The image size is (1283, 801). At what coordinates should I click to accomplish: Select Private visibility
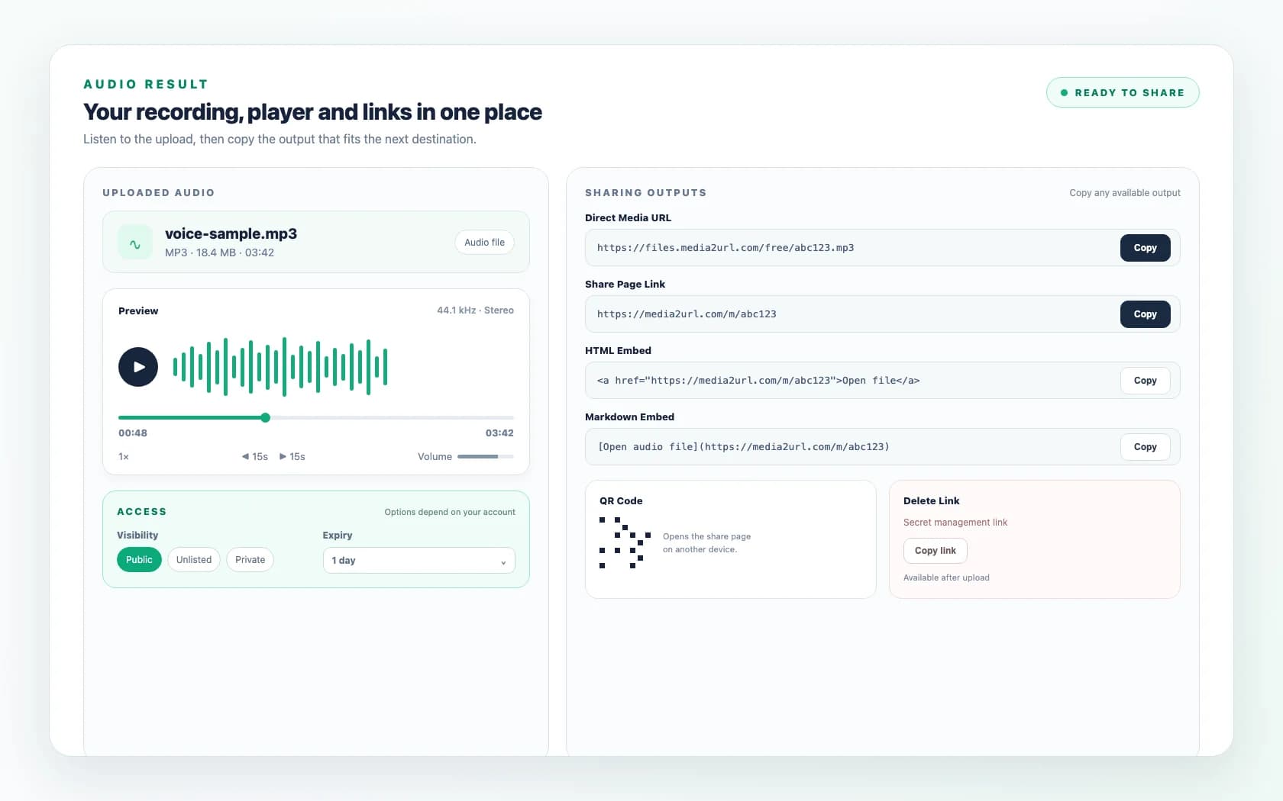pos(250,560)
